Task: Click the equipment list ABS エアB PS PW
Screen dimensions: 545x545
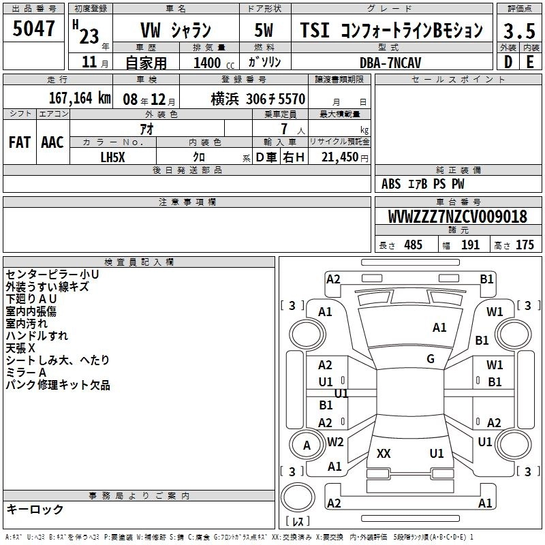Action: (422, 183)
